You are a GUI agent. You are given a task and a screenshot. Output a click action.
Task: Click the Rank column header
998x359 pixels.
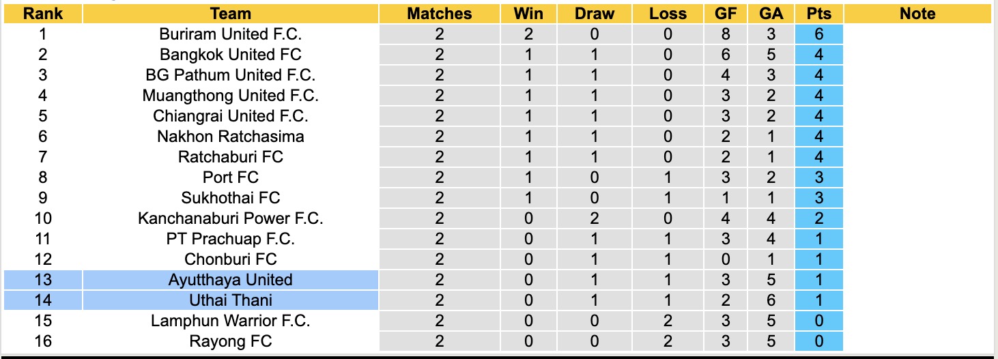[42, 14]
